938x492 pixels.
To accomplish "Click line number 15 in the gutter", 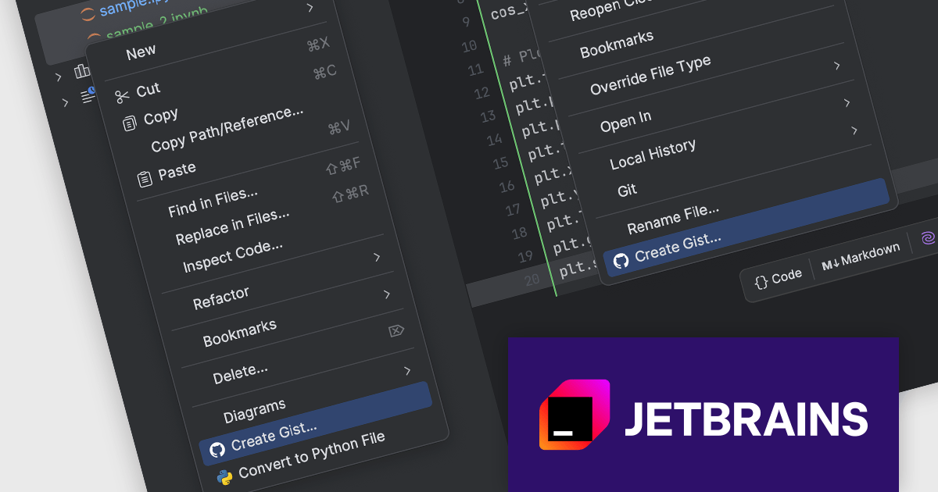I will coord(501,163).
